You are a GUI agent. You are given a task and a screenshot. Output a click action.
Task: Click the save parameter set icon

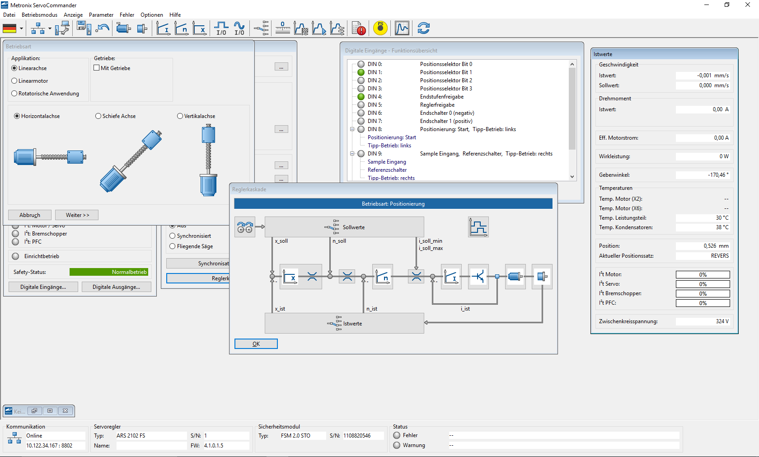[x=84, y=28]
